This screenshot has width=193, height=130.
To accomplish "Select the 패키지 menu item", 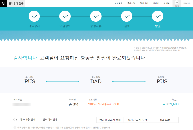I will point(156,3).
